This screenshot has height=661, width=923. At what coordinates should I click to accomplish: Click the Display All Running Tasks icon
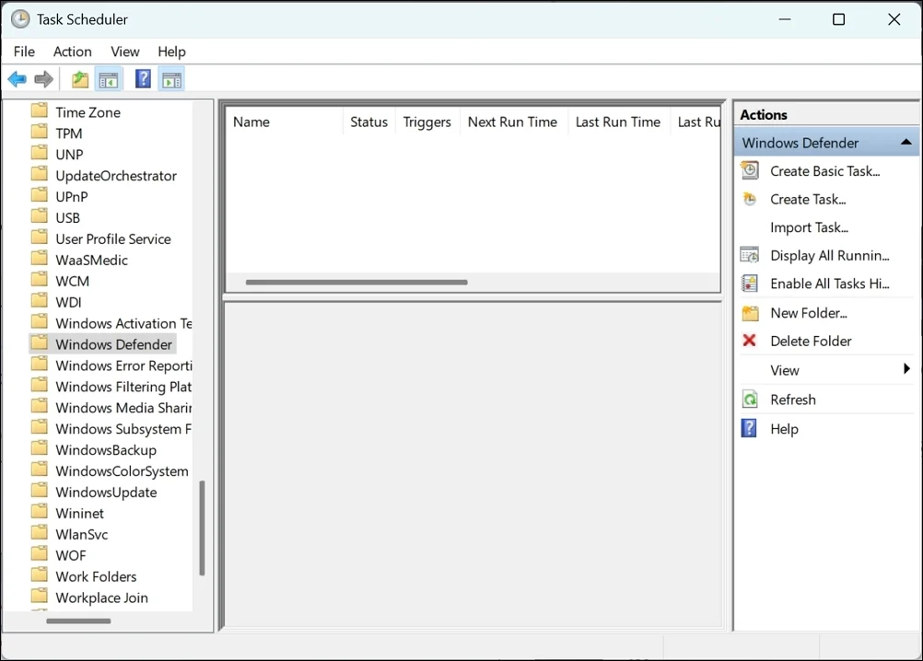pos(749,255)
